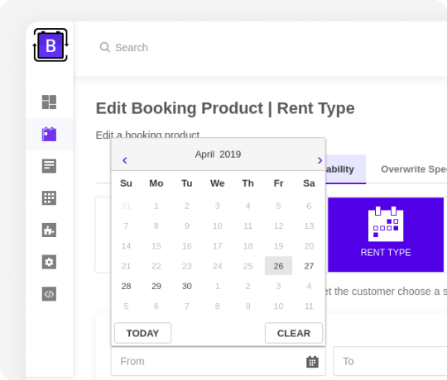Open the grid view sidebar icon
The image size is (447, 380).
point(49,198)
